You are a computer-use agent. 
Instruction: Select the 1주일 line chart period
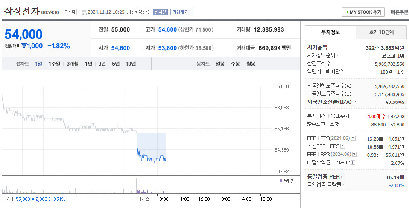coord(54,64)
